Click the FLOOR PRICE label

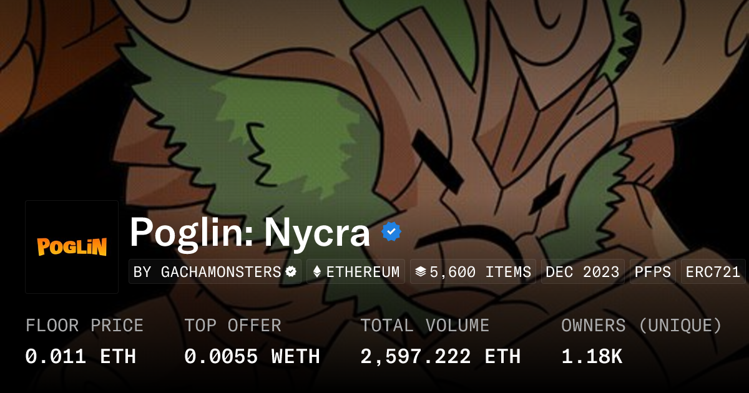pyautogui.click(x=84, y=326)
